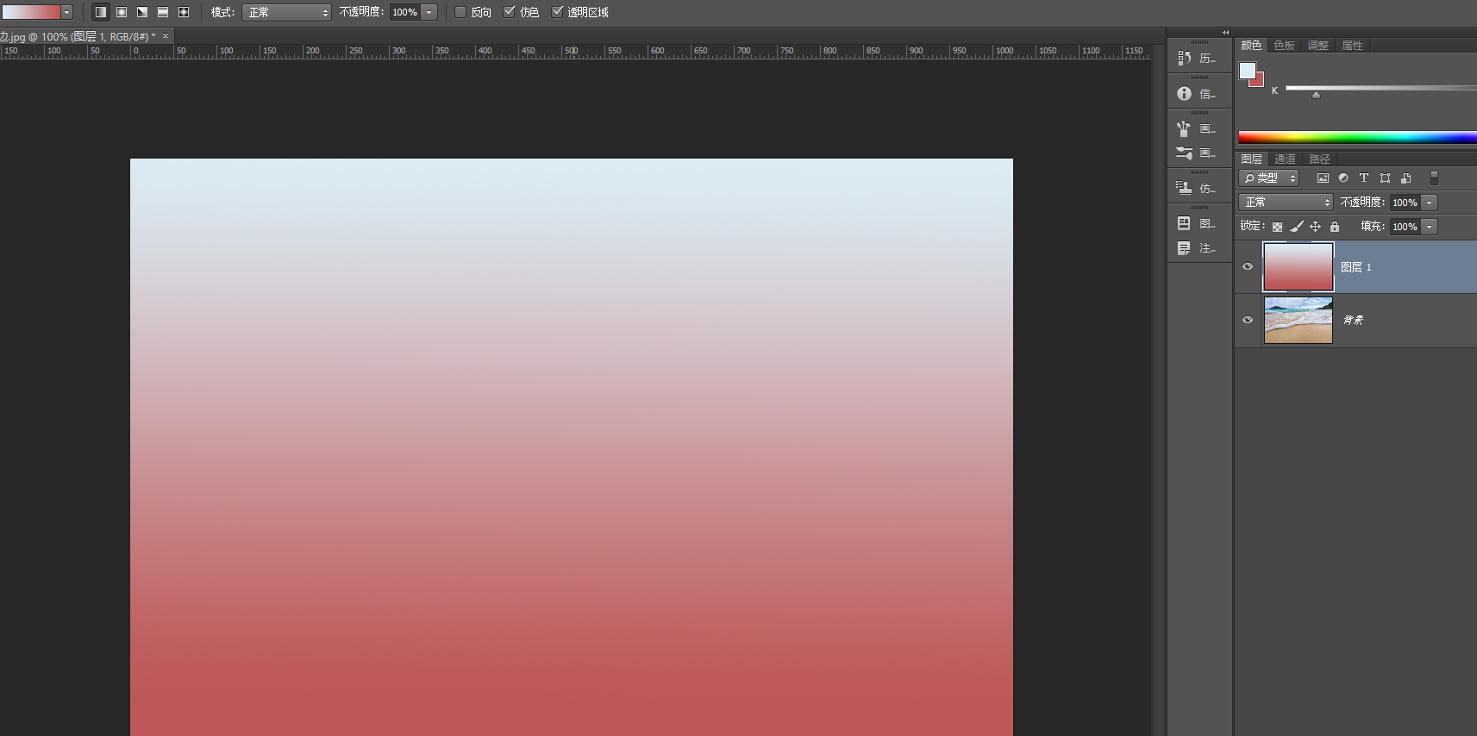Open layer 不透明度 dropdown arrow
This screenshot has height=736, width=1477.
pyautogui.click(x=1429, y=203)
